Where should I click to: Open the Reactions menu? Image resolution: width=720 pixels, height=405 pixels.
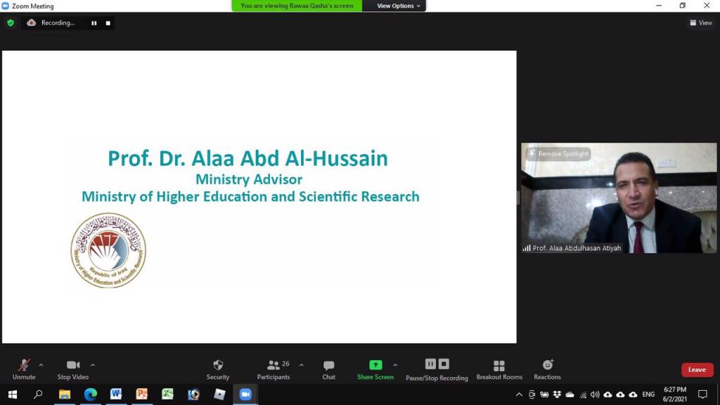(547, 366)
